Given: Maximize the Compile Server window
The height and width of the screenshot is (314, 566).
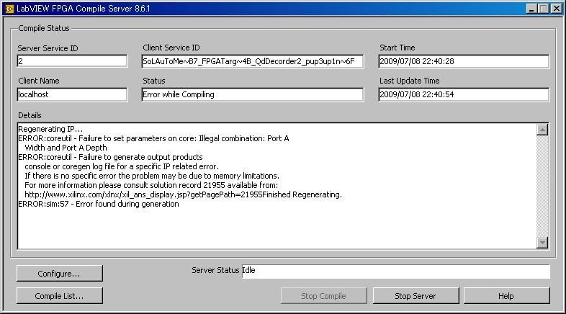Looking at the screenshot, I should pyautogui.click(x=543, y=9).
